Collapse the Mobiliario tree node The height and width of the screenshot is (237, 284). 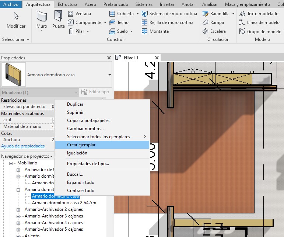pos(11,163)
